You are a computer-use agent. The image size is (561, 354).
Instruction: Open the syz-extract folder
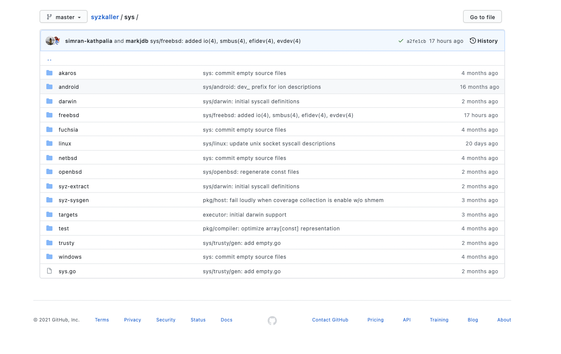pos(74,186)
